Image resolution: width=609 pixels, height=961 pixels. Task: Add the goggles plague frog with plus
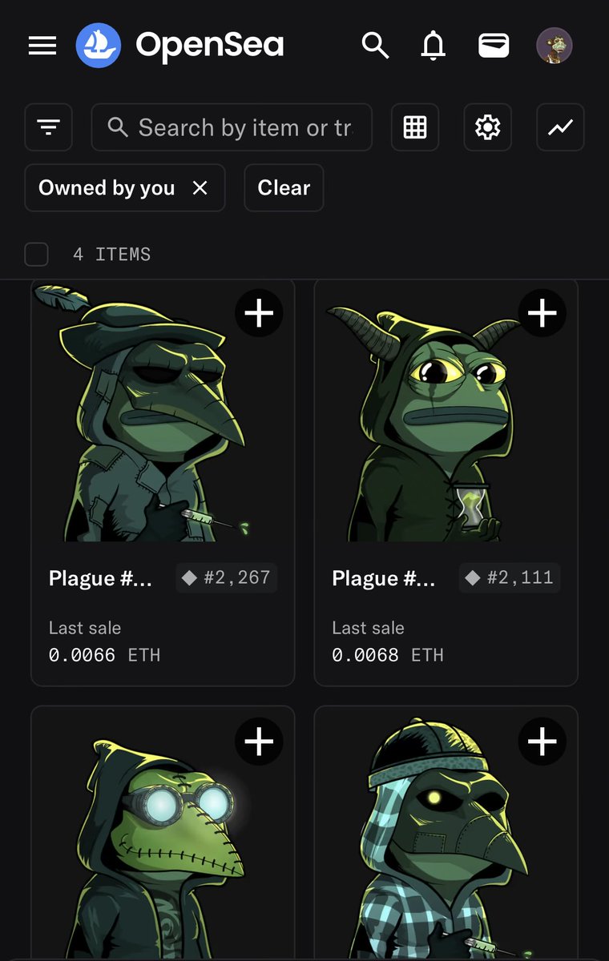(x=259, y=742)
